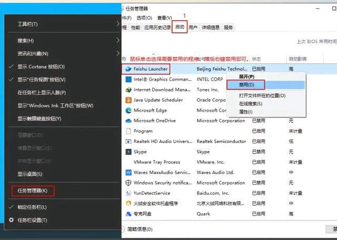Click the Windows Security shield icon
This screenshot has height=240, width=337.
pos(128,183)
